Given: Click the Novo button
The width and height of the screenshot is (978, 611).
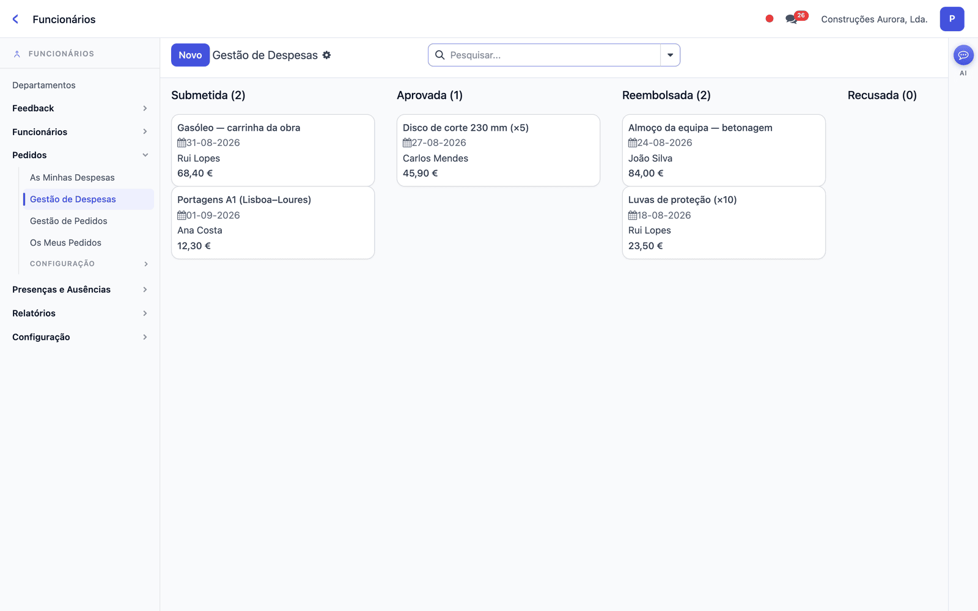Looking at the screenshot, I should click(x=190, y=55).
